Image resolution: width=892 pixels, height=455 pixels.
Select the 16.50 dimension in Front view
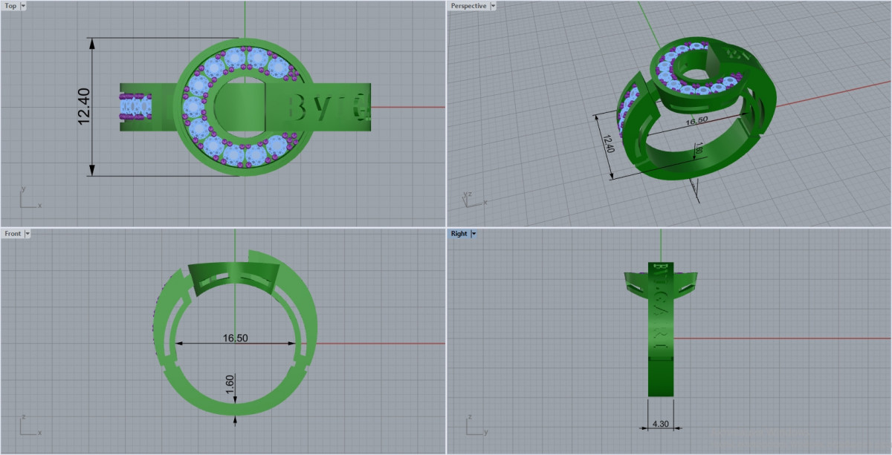tap(235, 338)
